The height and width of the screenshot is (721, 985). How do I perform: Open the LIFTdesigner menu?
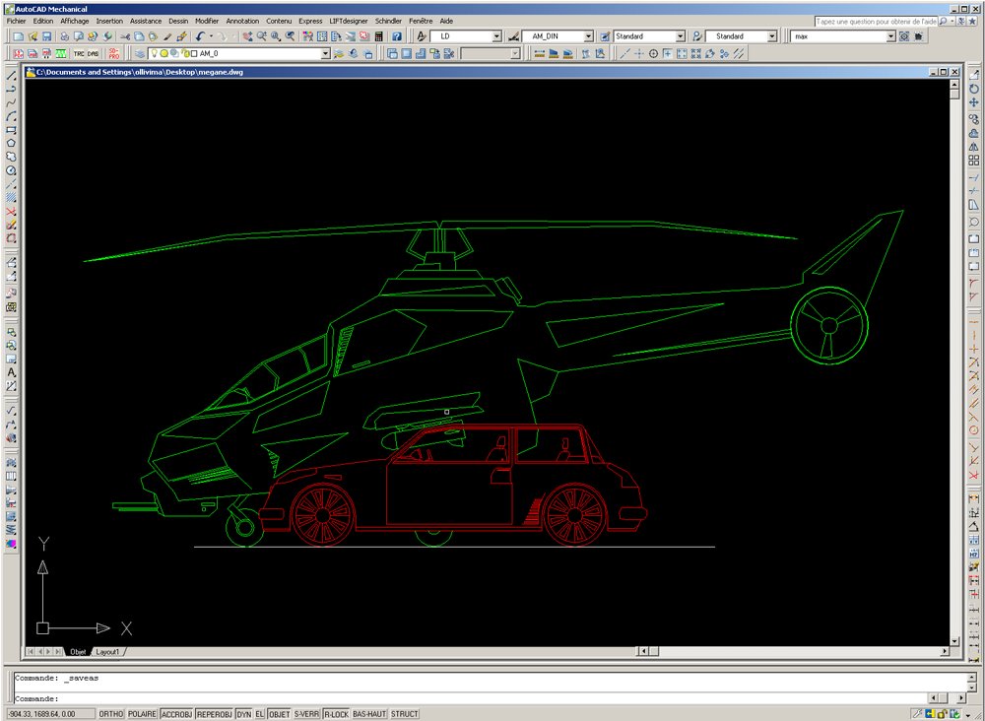(x=349, y=21)
